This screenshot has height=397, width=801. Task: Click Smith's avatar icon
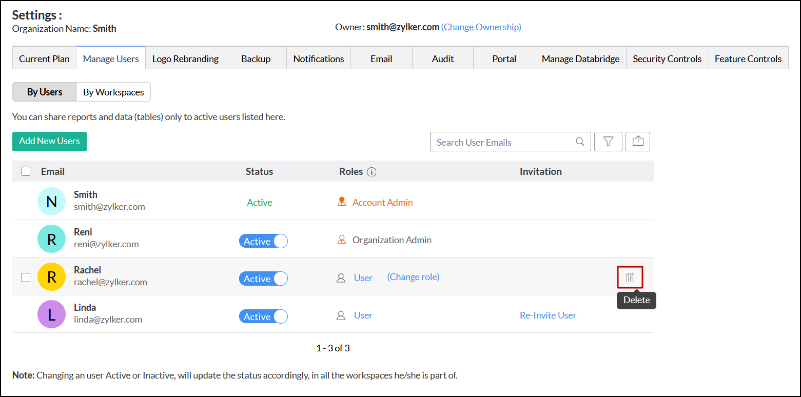51,202
